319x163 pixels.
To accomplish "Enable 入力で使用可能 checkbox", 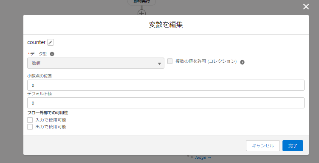I will tap(30, 120).
